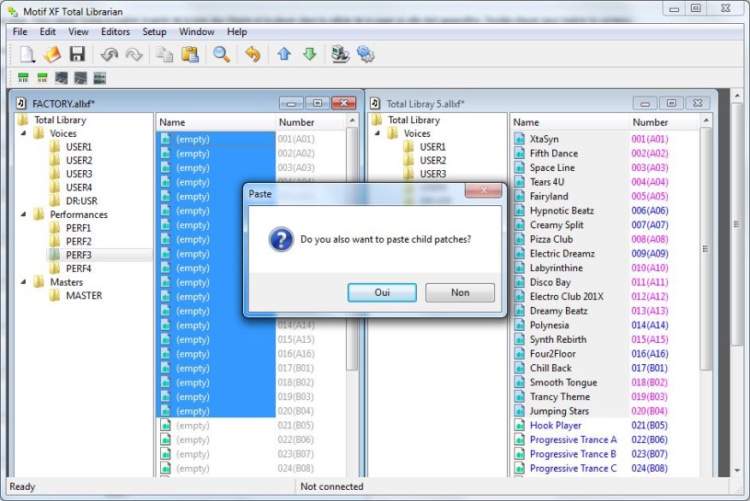Collapse Performances in FACTORY tree
750x501 pixels.
[23, 215]
